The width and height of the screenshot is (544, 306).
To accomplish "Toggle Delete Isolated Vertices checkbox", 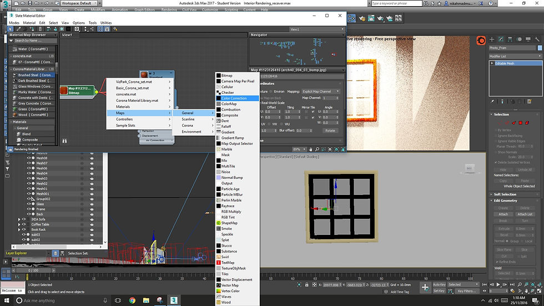I will click(x=496, y=162).
